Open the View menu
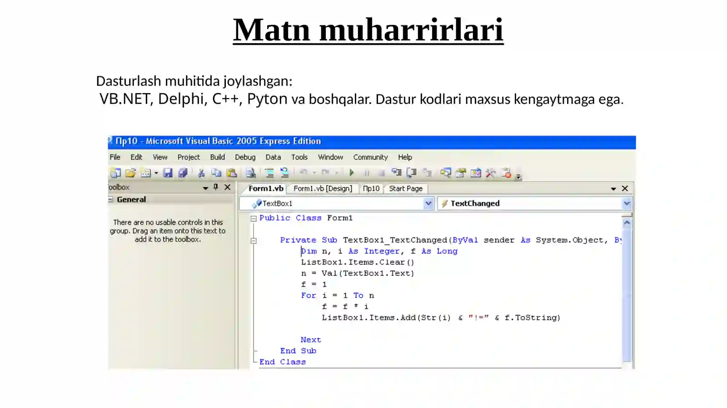The width and height of the screenshot is (727, 408). [160, 157]
